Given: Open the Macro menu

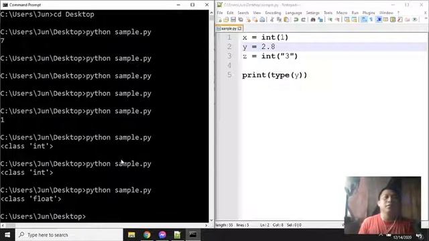Looking at the screenshot, I should click(342, 13).
